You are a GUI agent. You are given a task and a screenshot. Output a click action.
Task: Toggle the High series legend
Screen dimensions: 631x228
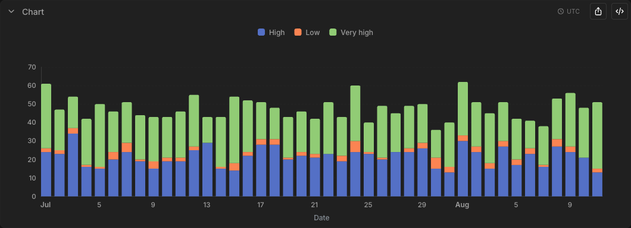tap(271, 33)
